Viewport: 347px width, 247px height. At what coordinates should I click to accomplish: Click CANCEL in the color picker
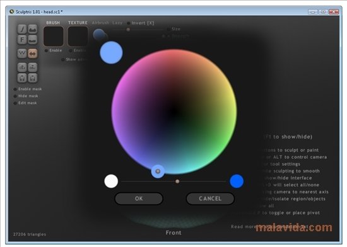(x=210, y=198)
